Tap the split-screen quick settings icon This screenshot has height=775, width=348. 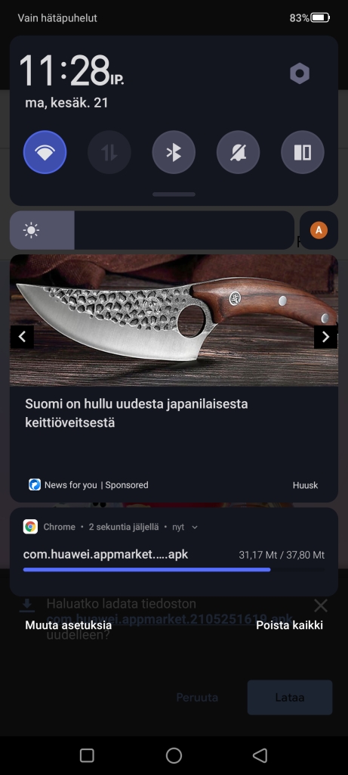click(x=303, y=152)
